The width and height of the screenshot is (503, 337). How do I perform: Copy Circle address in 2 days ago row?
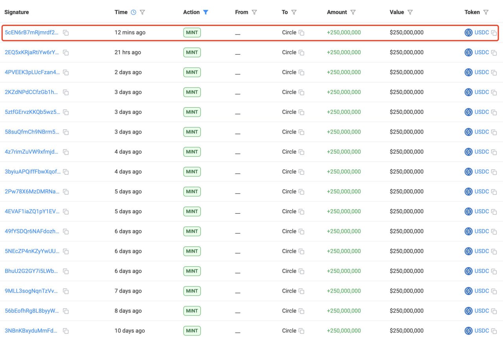[301, 73]
